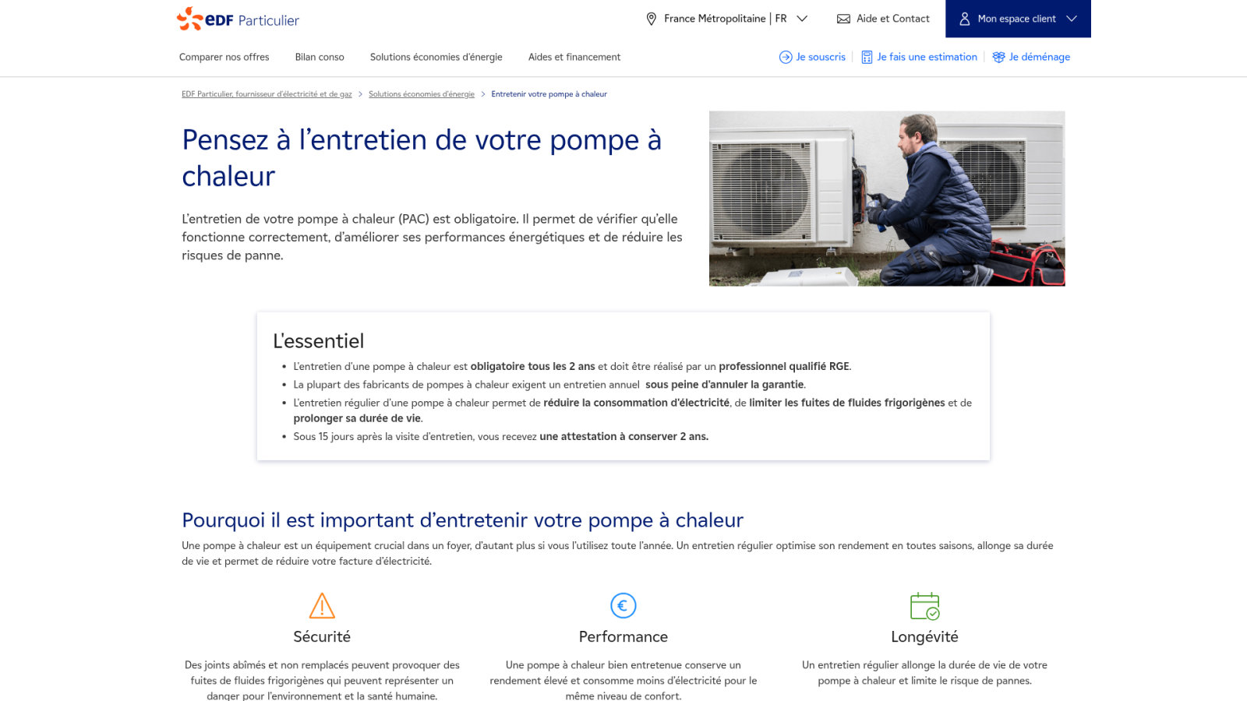The image size is (1247, 701).
Task: Click the Je souscris link
Action: click(x=812, y=57)
